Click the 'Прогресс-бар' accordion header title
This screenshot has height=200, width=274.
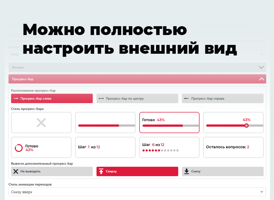[23, 79]
